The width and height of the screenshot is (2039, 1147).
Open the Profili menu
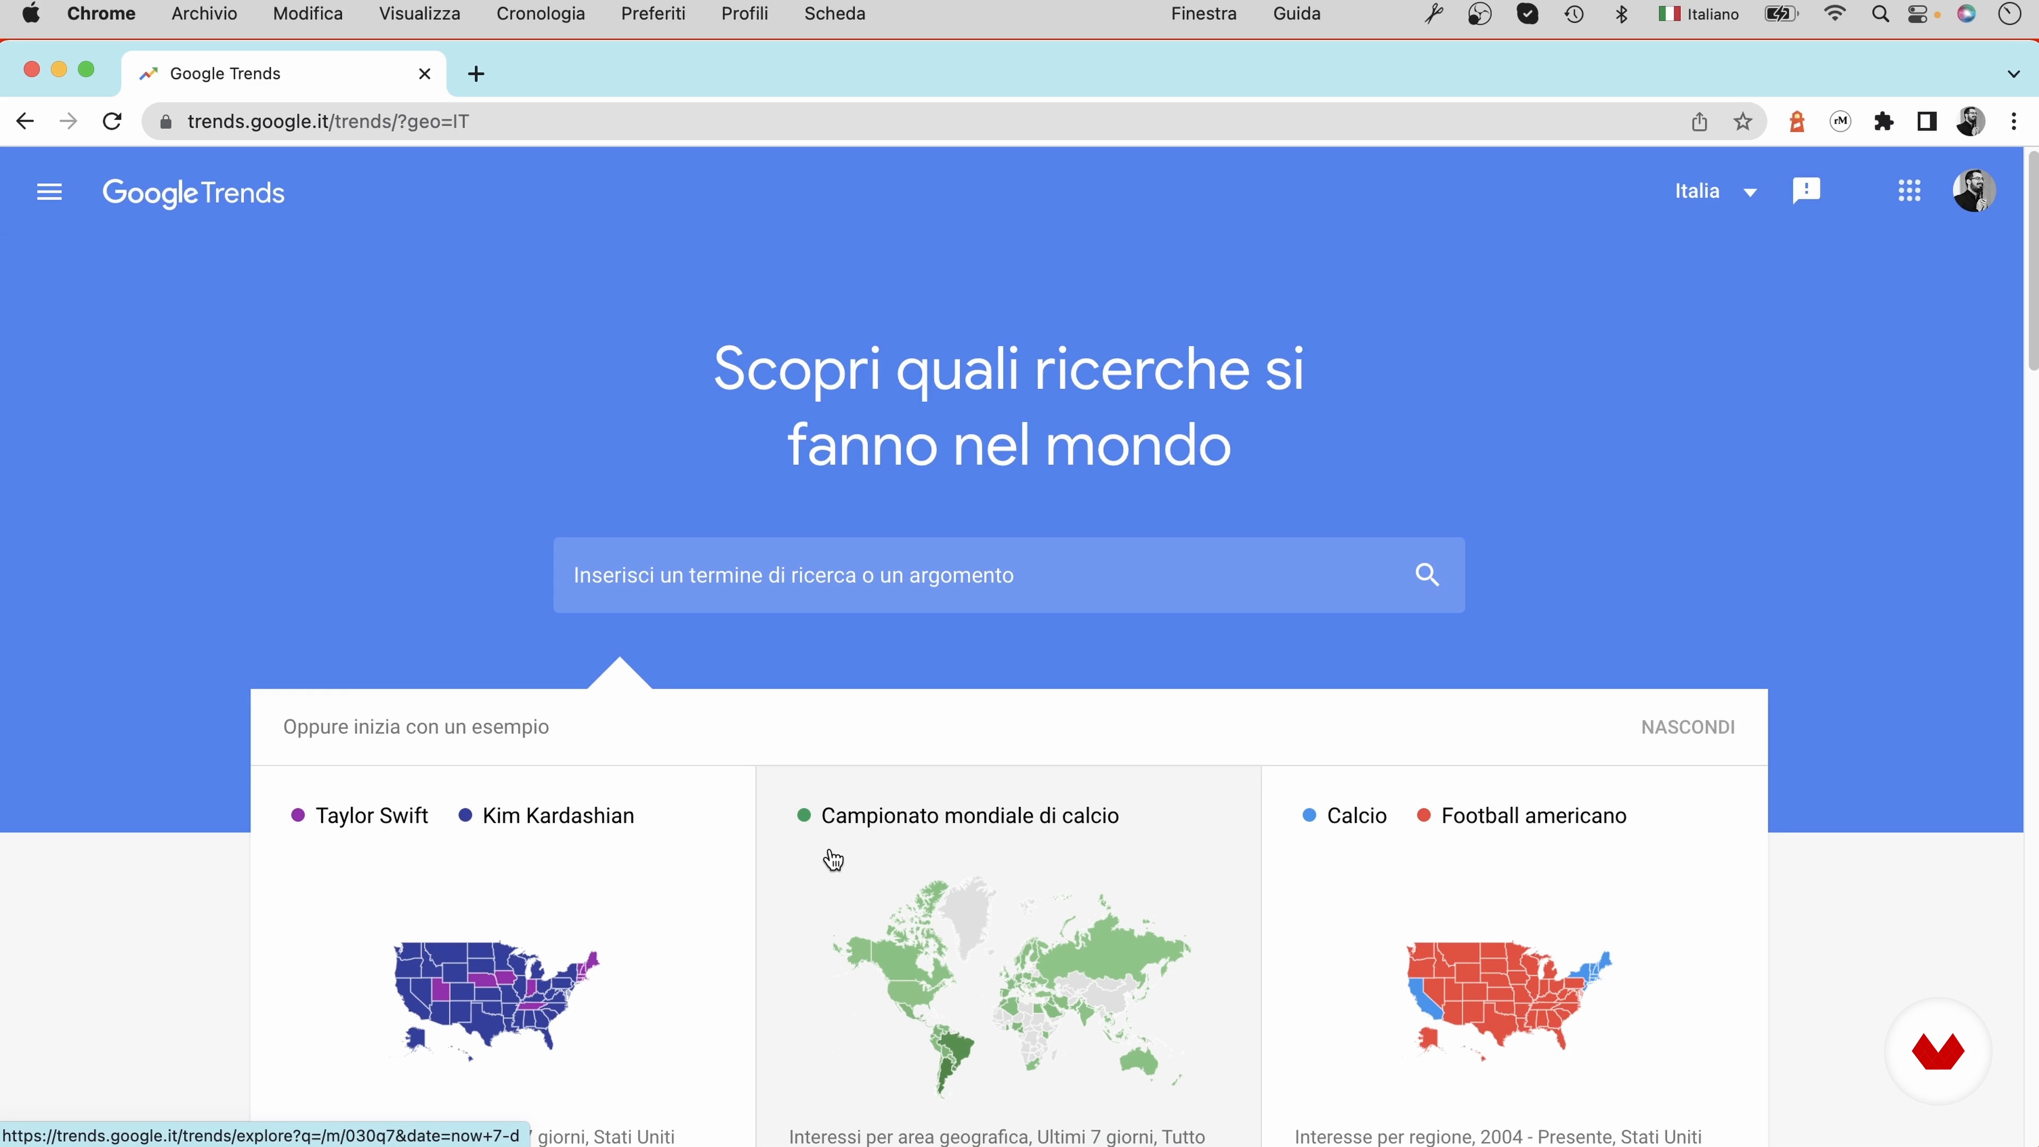click(x=745, y=13)
